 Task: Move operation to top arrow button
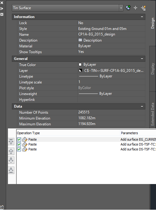[11, 141]
